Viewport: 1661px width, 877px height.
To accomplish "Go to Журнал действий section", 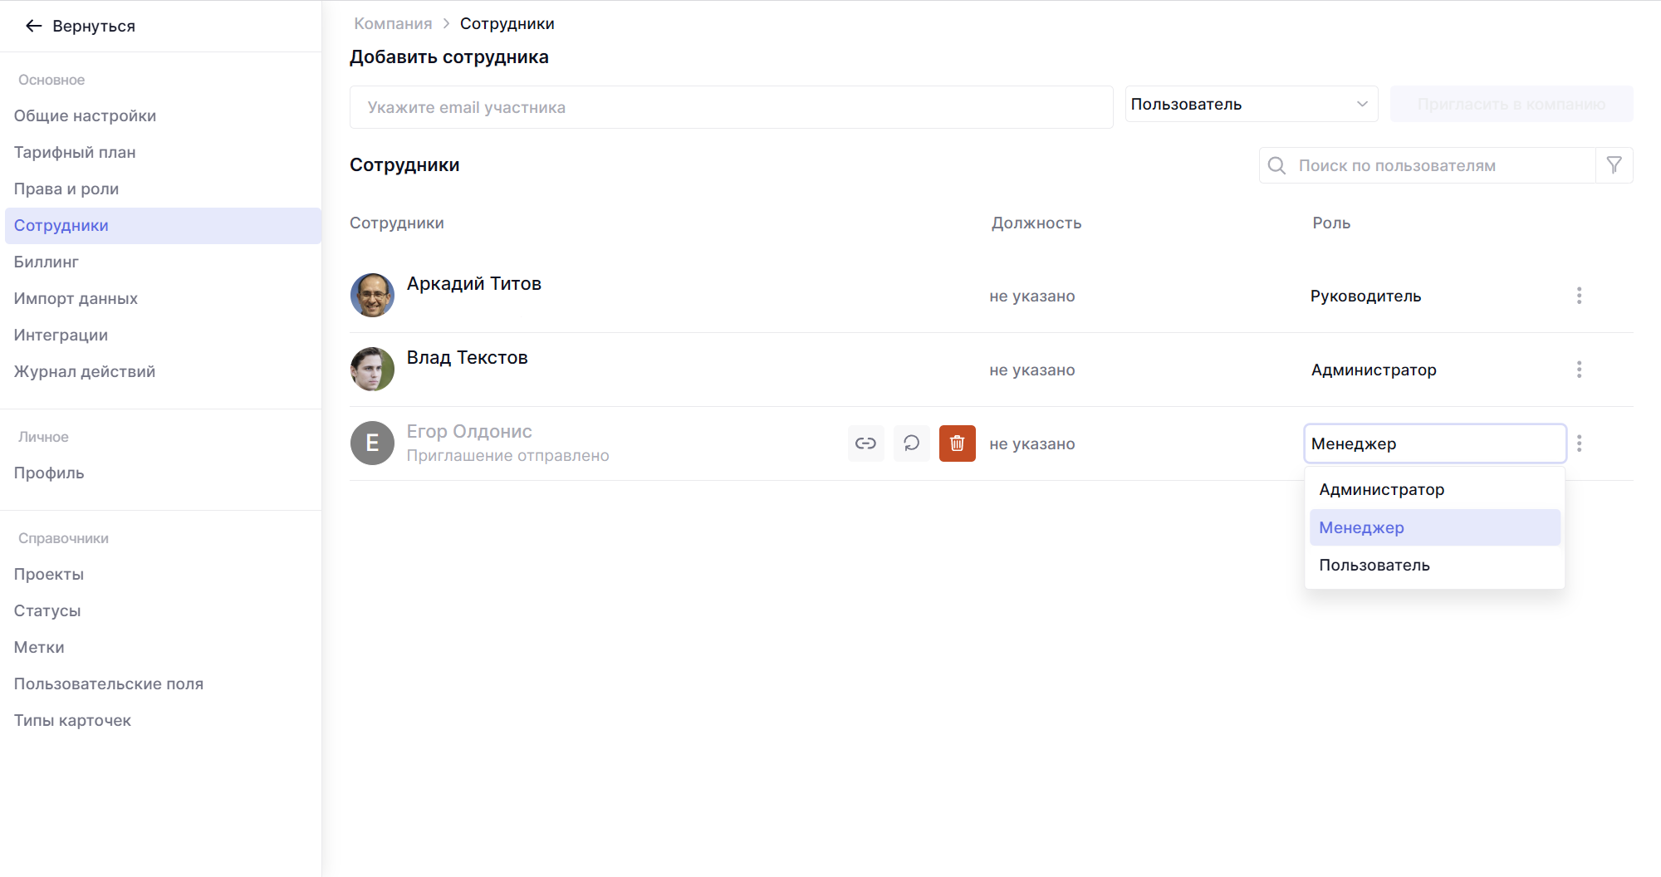I will tap(85, 372).
